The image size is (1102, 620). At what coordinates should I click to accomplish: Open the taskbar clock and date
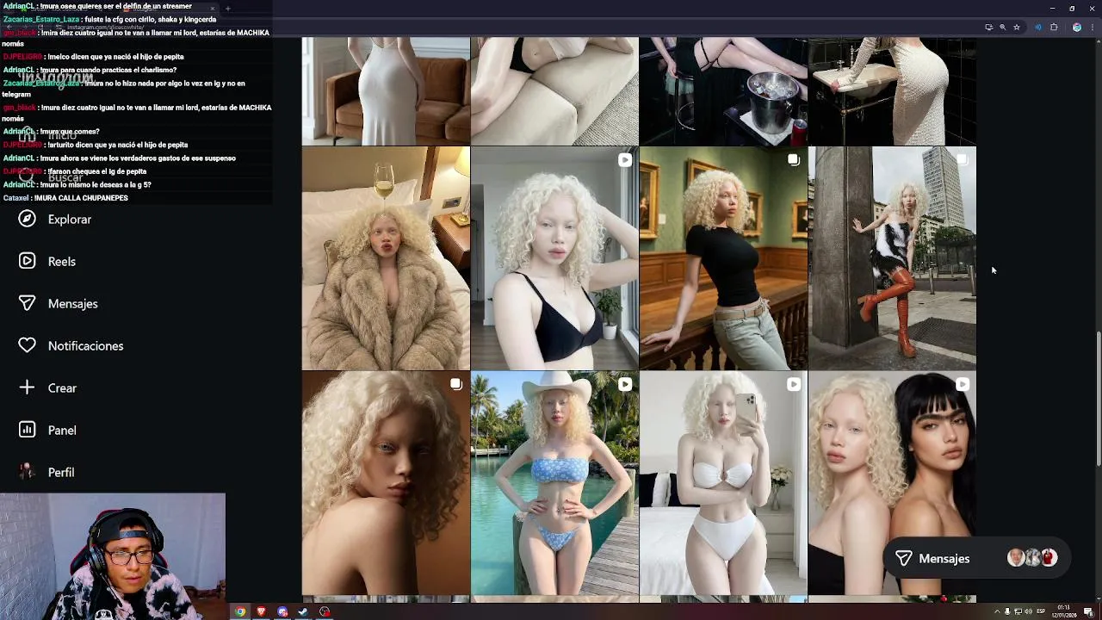coord(1064,612)
